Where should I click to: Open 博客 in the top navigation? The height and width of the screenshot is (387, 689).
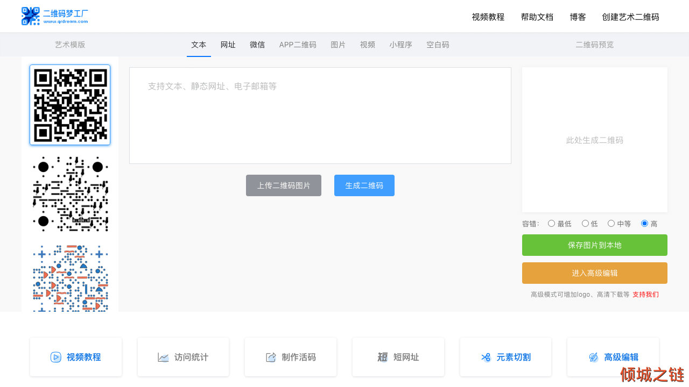[578, 17]
